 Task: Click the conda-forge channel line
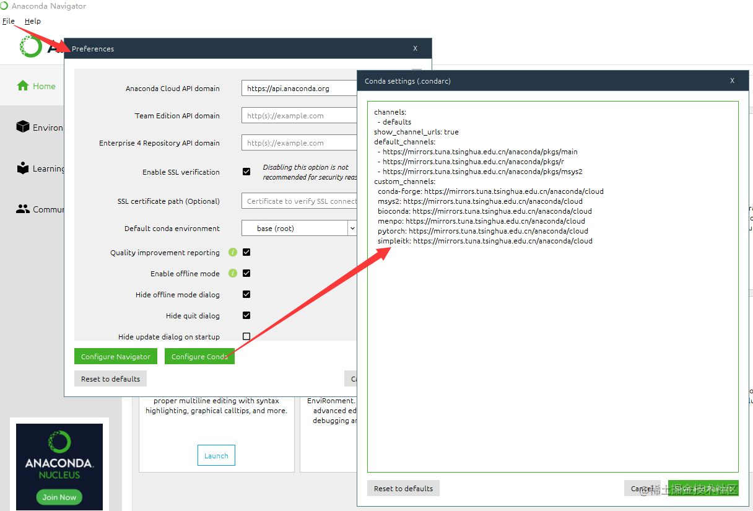pos(490,191)
